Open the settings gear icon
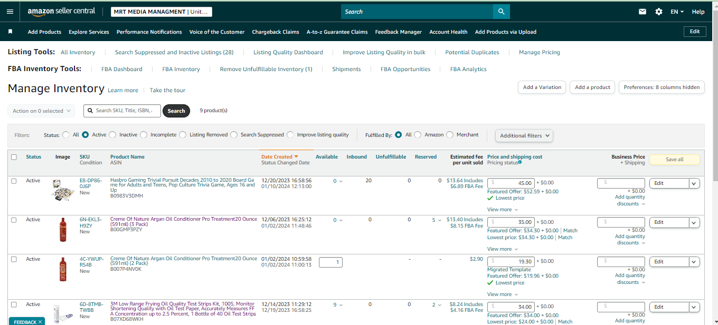The height and width of the screenshot is (325, 718). coord(659,12)
